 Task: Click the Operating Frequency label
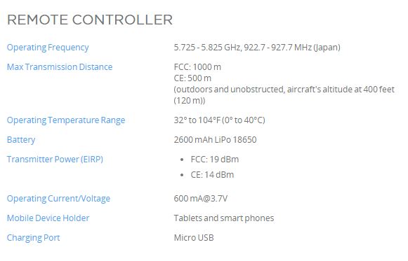click(48, 48)
